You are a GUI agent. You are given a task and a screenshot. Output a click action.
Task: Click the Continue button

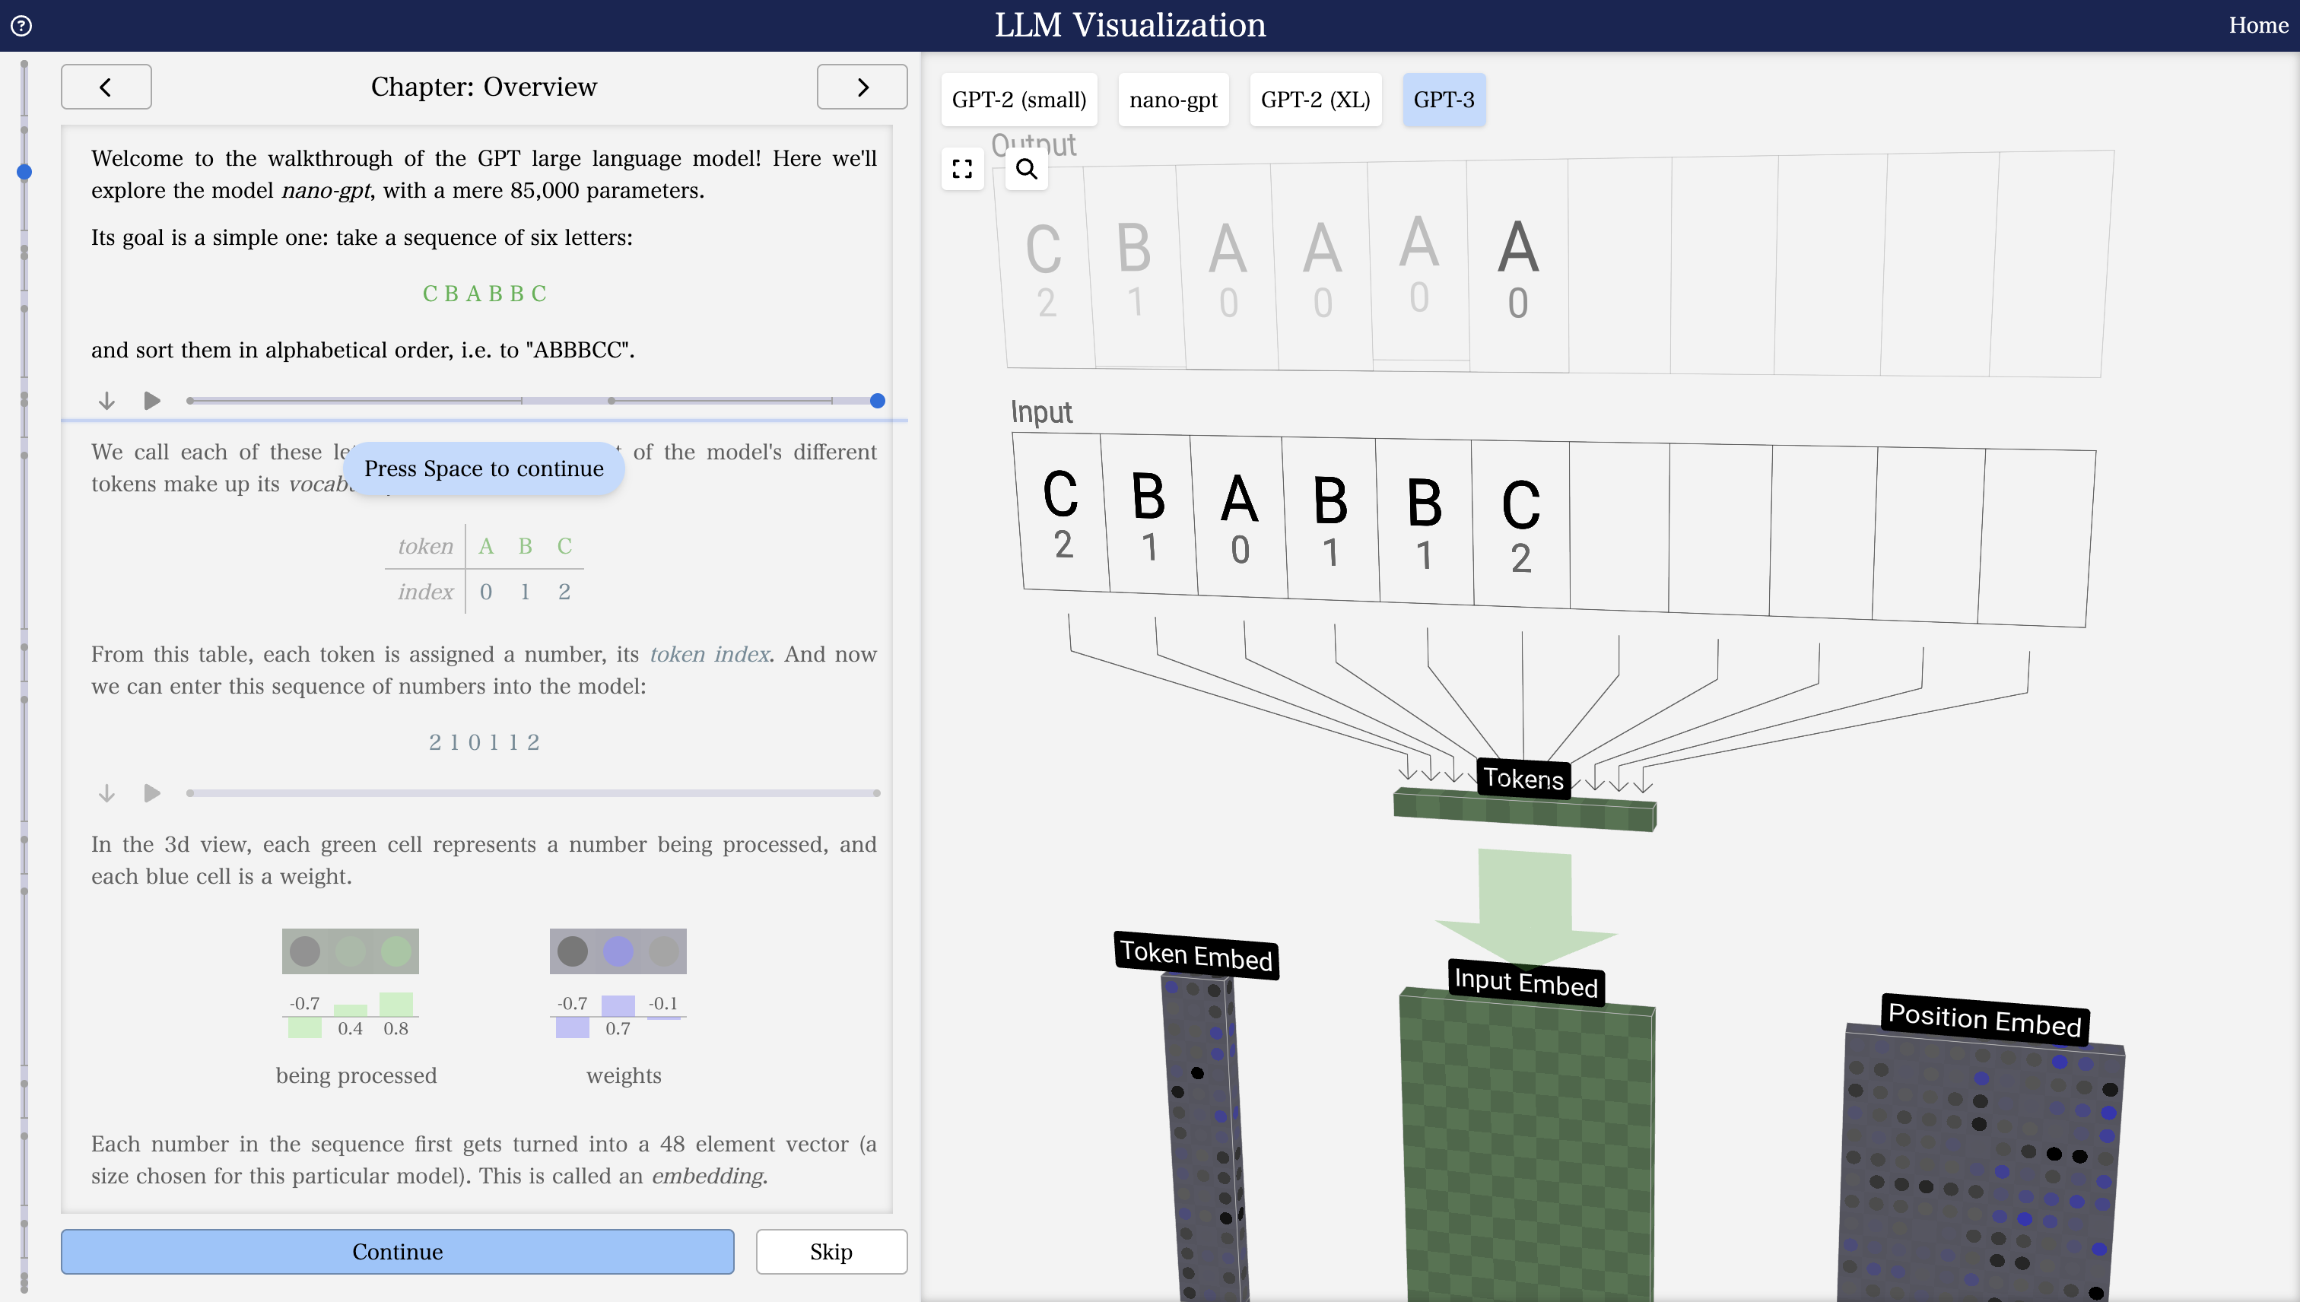point(397,1251)
